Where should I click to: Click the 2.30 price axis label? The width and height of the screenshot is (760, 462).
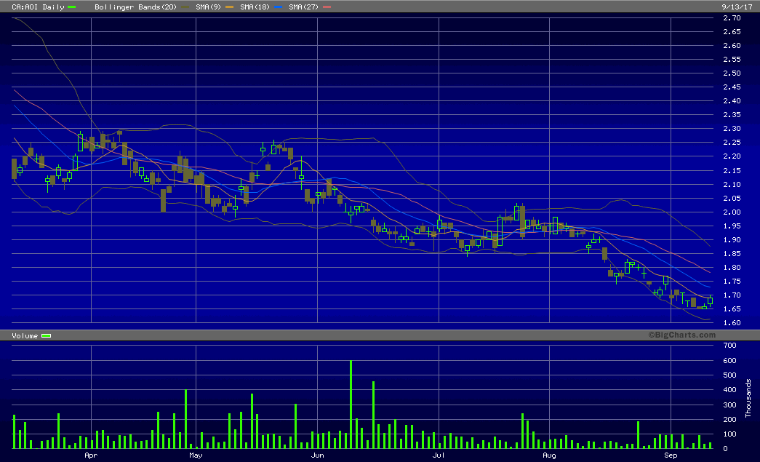point(732,129)
